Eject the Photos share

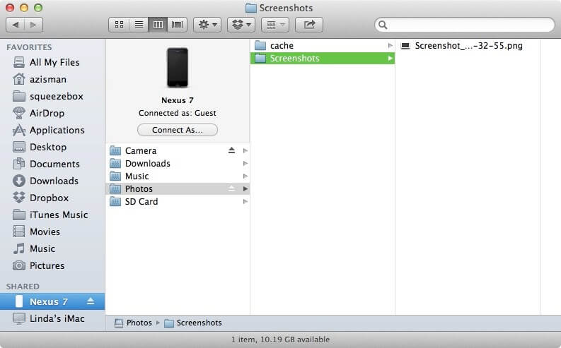[231, 188]
